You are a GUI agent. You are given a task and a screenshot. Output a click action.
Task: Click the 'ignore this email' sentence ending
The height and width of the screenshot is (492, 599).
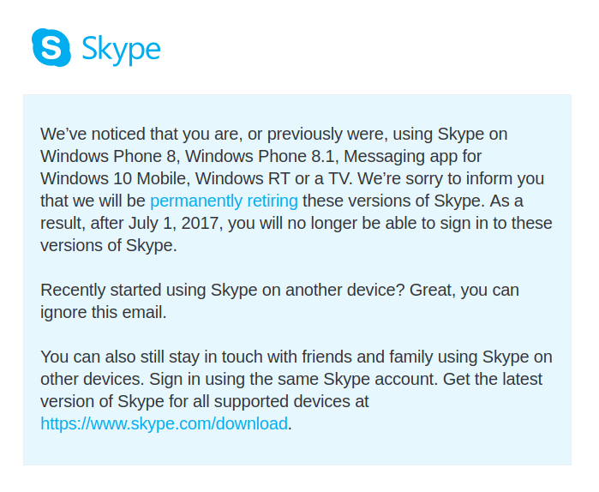(x=104, y=313)
